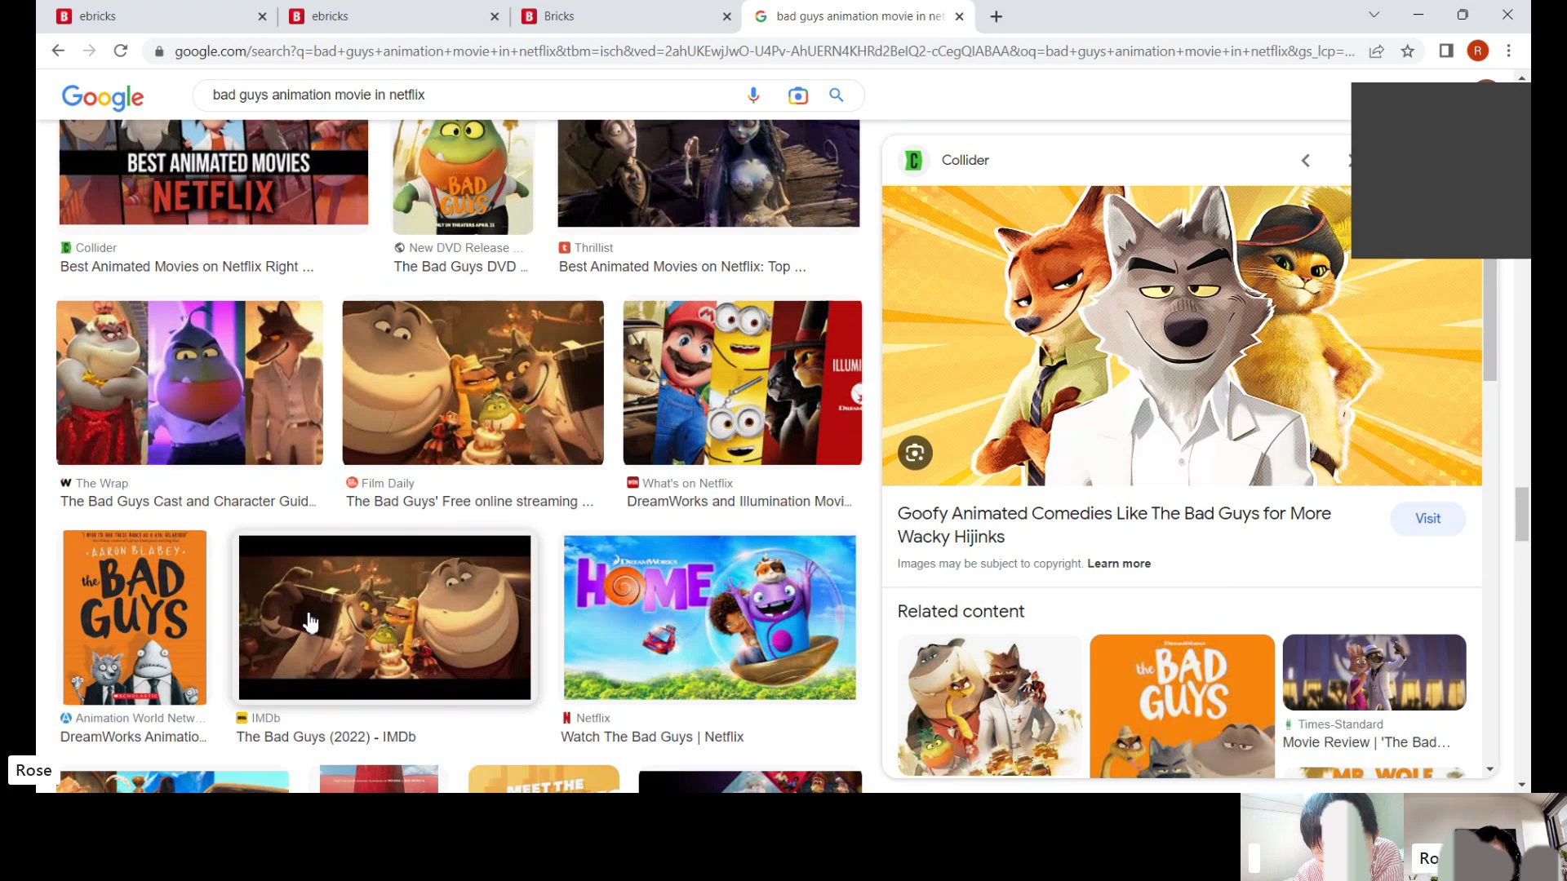The height and width of the screenshot is (881, 1567).
Task: Open The Bad Guys (2022) - IMDb link
Action: pyautogui.click(x=326, y=737)
